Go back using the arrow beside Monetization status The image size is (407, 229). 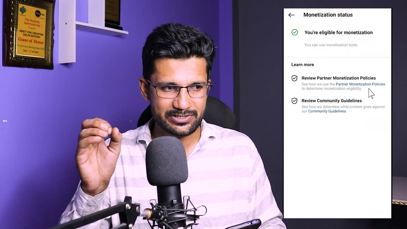(x=291, y=15)
